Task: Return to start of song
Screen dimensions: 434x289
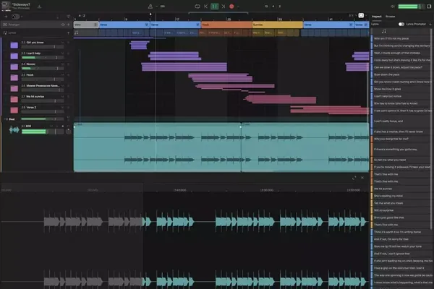Action: coord(205,6)
